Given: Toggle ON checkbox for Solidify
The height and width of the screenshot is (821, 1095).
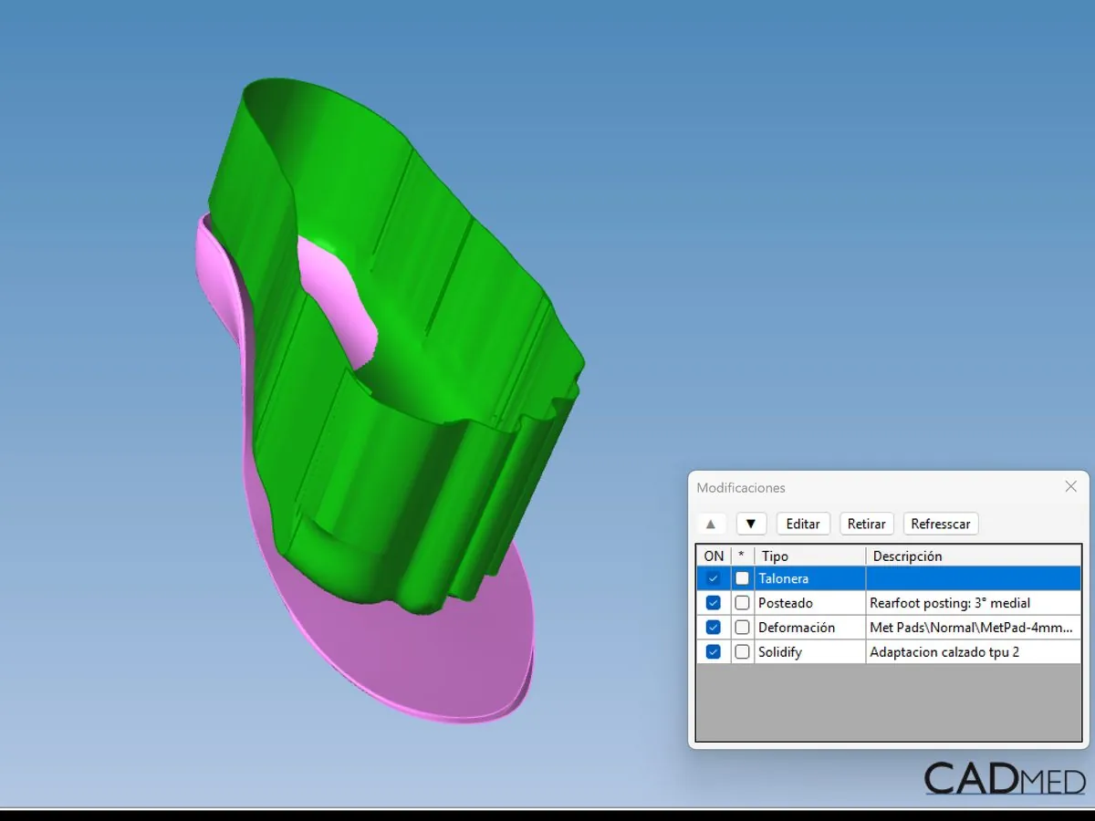Looking at the screenshot, I should (714, 652).
